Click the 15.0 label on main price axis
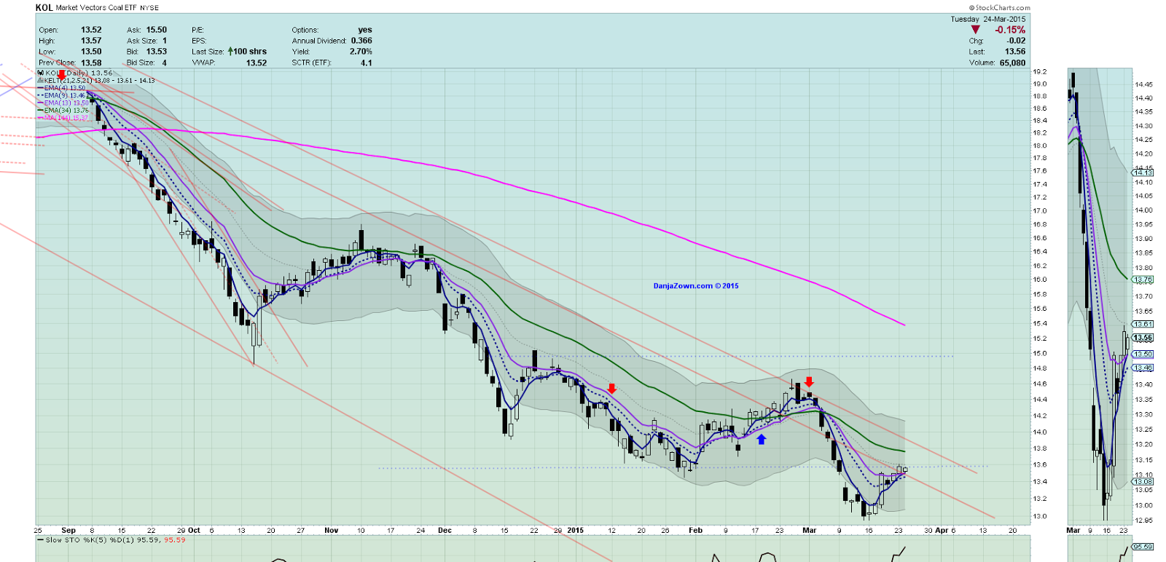The height and width of the screenshot is (562, 1166). click(1039, 354)
